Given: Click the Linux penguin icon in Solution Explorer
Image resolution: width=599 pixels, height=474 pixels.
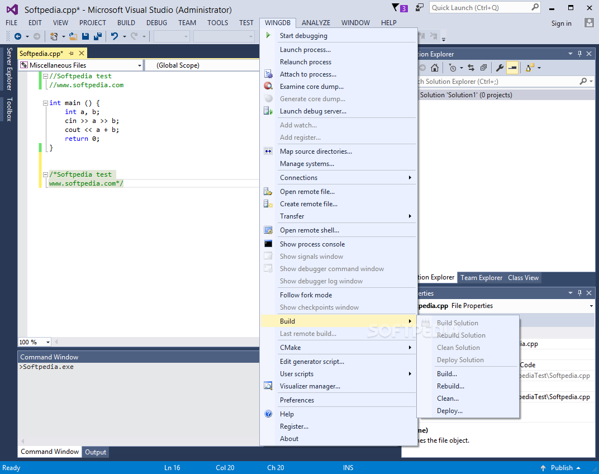Looking at the screenshot, I should click(530, 68).
